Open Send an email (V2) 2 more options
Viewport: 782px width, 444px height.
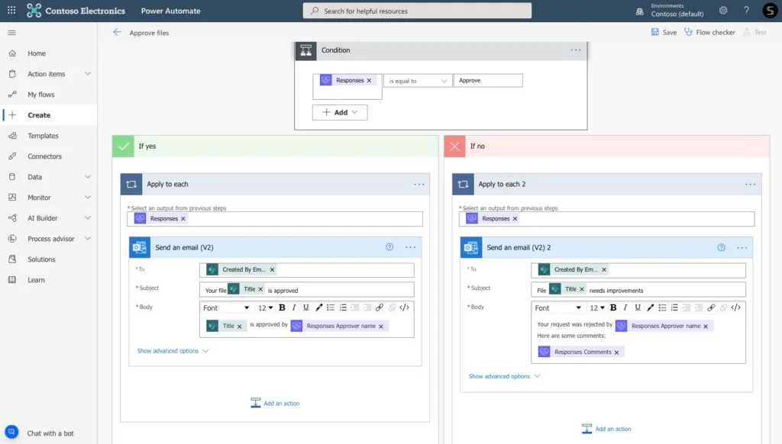tap(742, 248)
